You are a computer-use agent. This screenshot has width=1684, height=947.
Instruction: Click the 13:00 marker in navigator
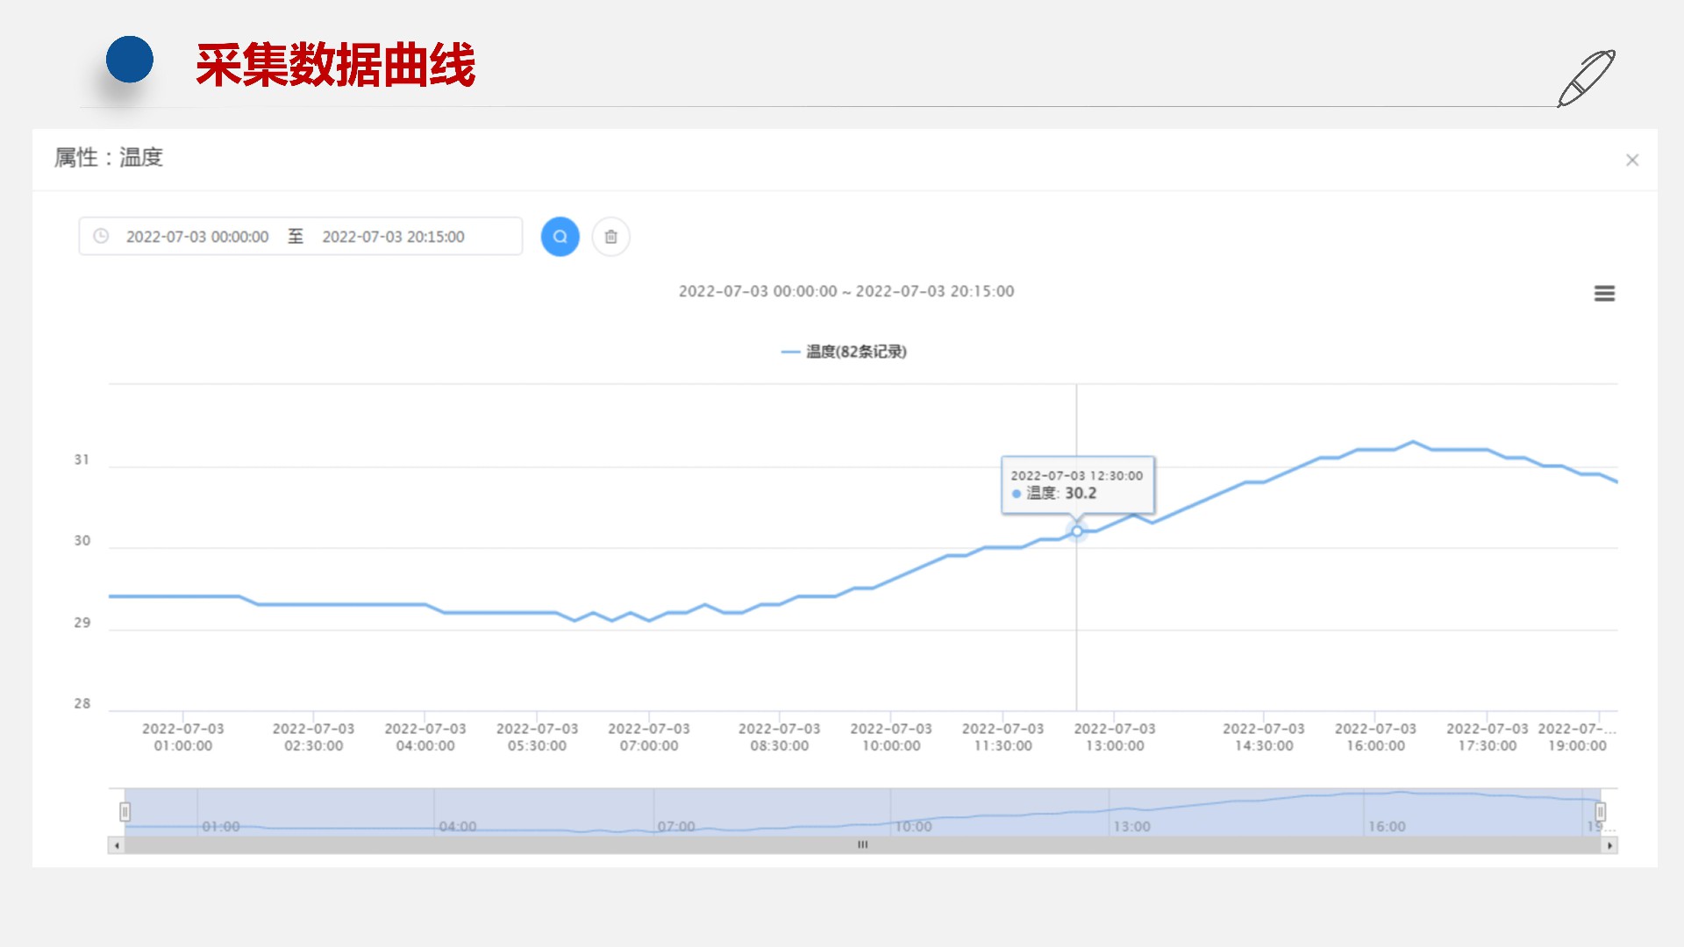click(x=1131, y=826)
